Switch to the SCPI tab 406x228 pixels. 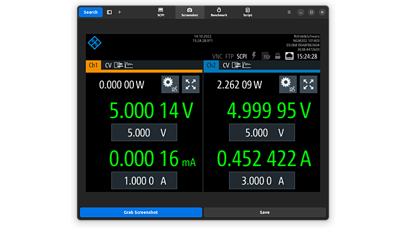(161, 12)
